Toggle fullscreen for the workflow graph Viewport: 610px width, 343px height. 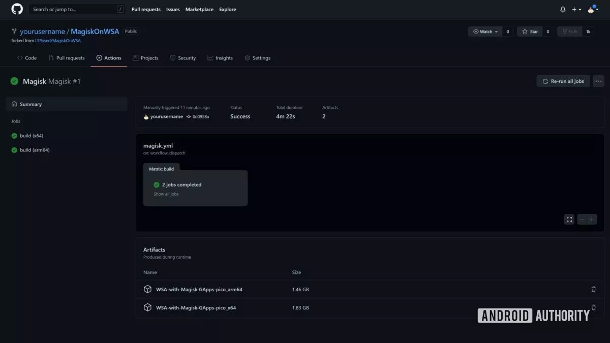pos(569,220)
